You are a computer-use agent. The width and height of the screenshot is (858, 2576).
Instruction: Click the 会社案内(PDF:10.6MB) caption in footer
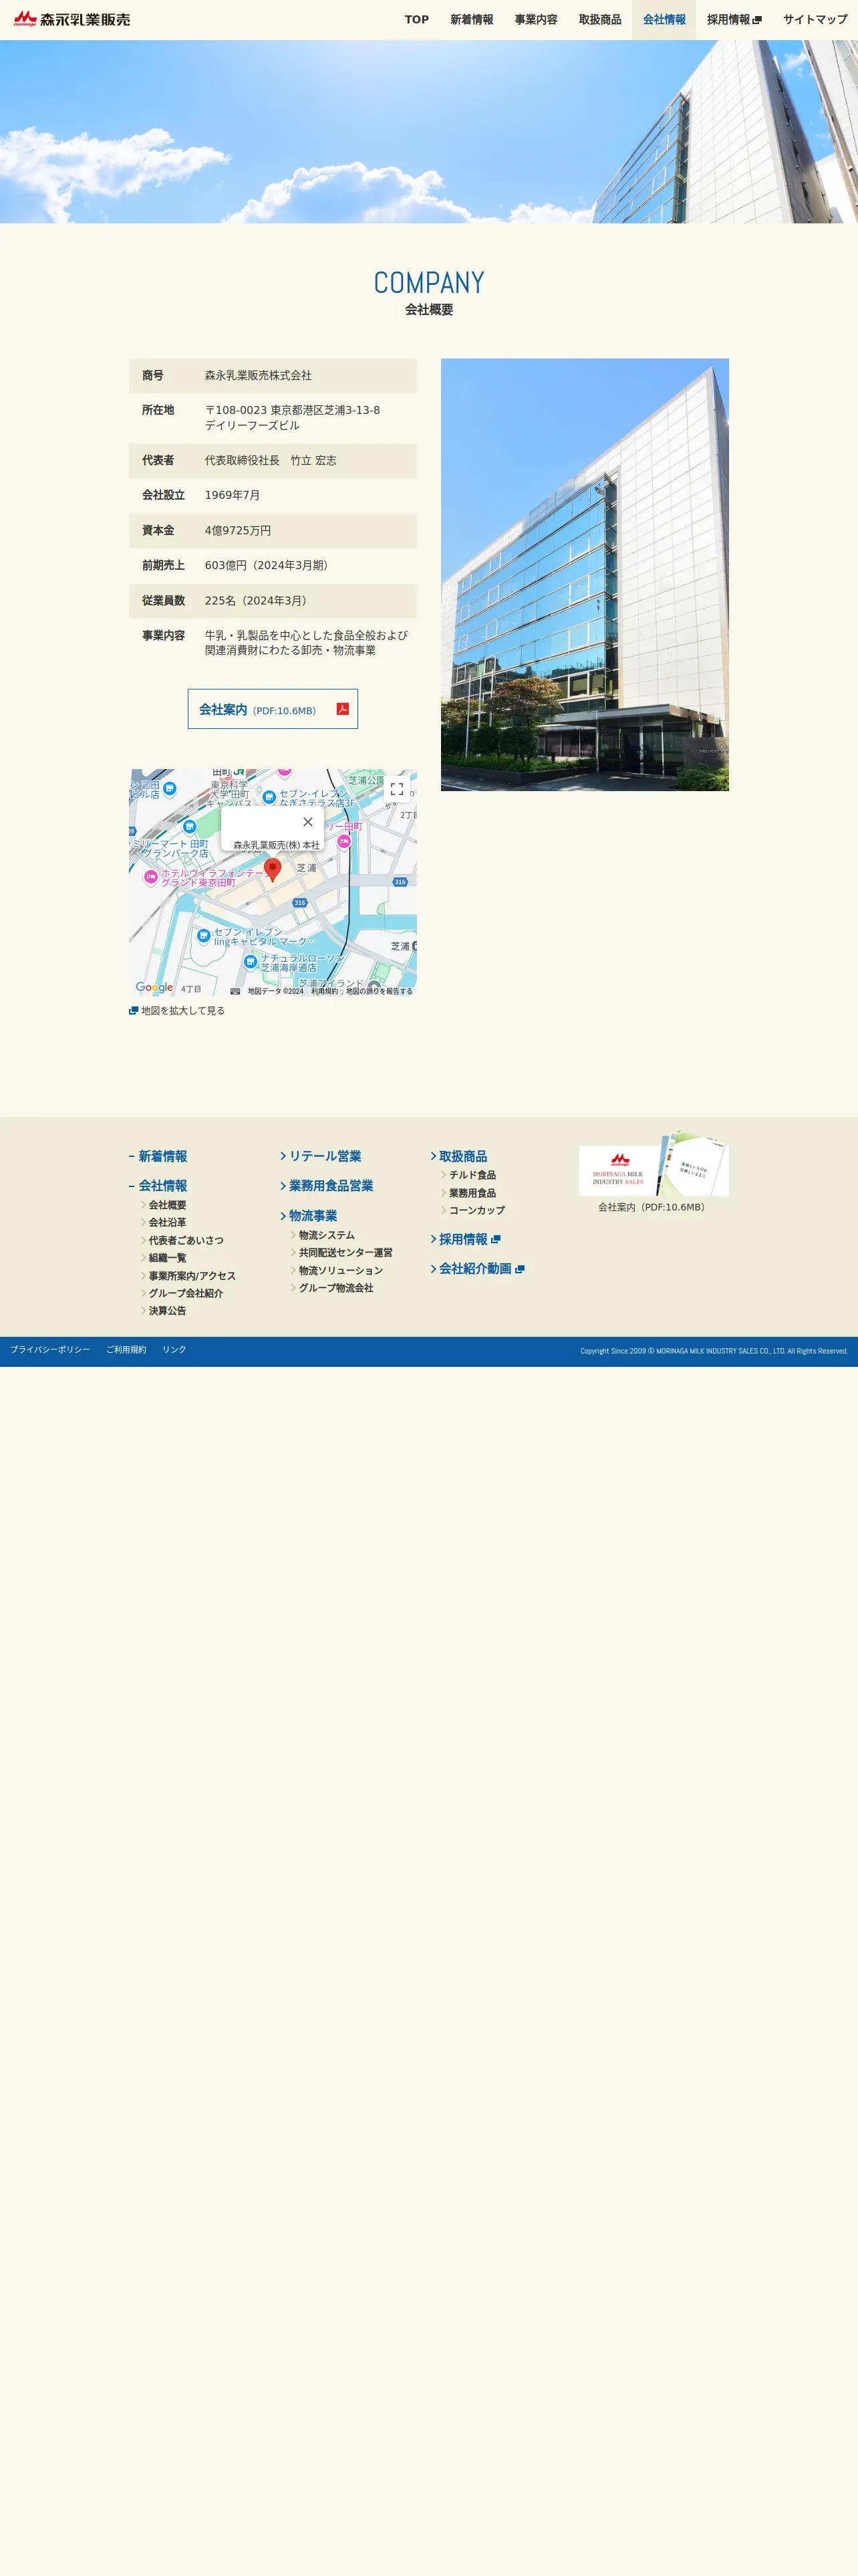[x=654, y=1207]
